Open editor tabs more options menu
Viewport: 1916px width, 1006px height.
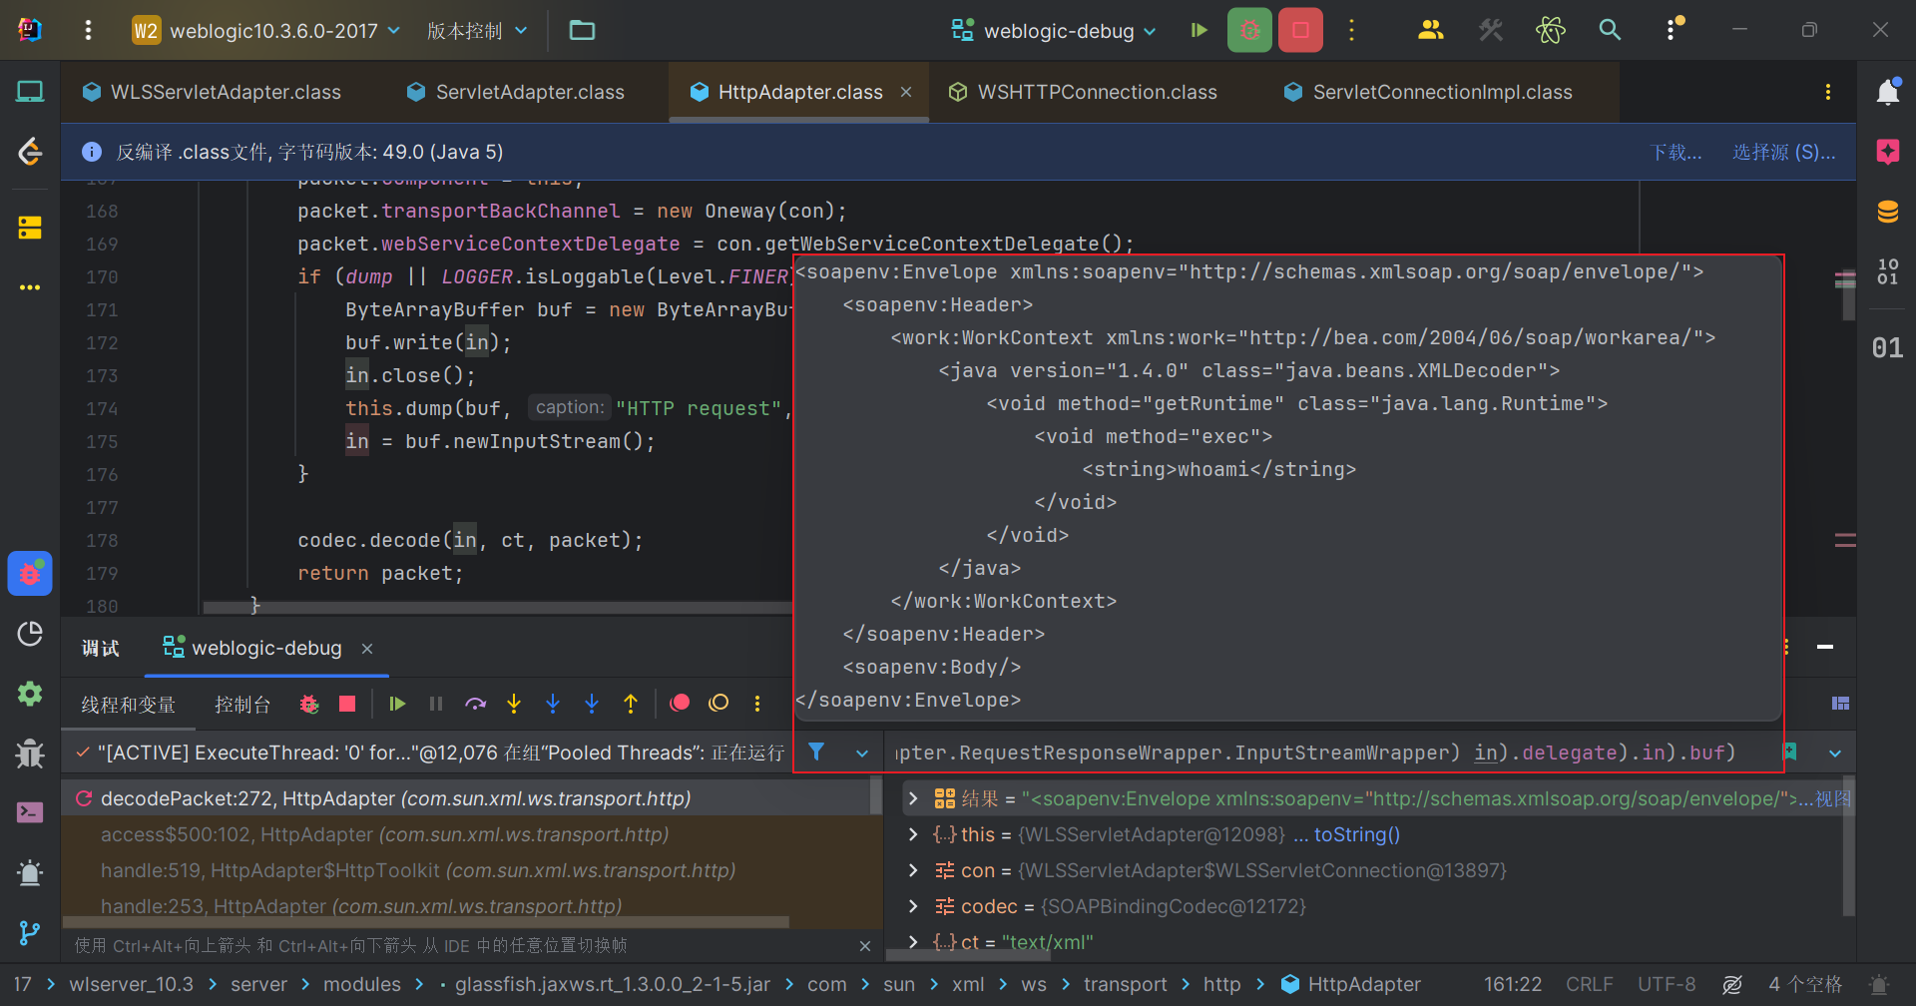pyautogui.click(x=1828, y=92)
